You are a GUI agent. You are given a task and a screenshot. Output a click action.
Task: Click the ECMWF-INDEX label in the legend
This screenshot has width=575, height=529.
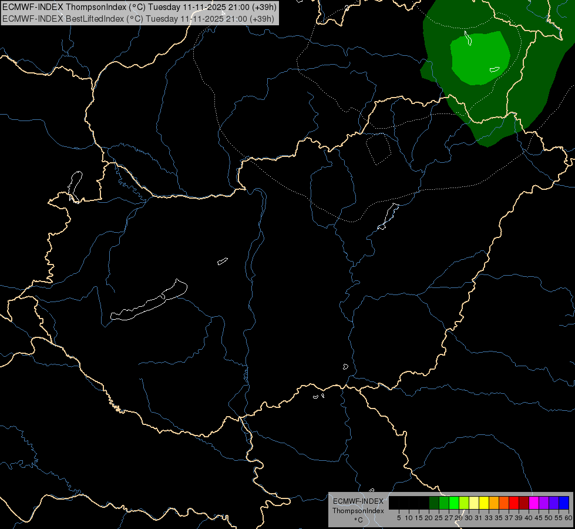[358, 501]
